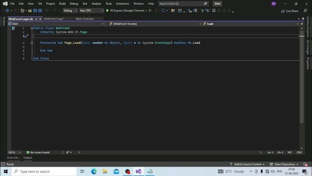Open the Debug configuration dropdown

70,11
